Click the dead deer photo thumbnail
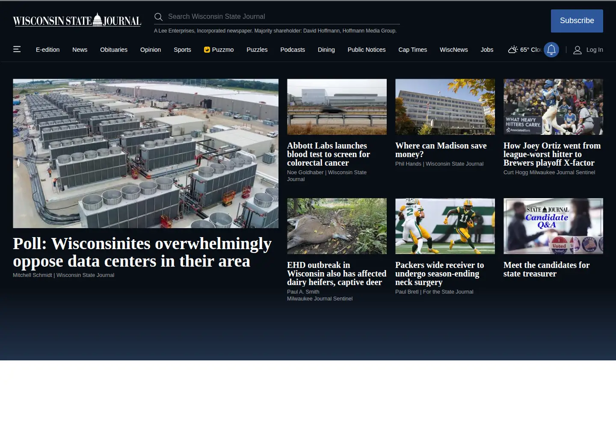Screen dimensions: 616x428 pyautogui.click(x=337, y=226)
